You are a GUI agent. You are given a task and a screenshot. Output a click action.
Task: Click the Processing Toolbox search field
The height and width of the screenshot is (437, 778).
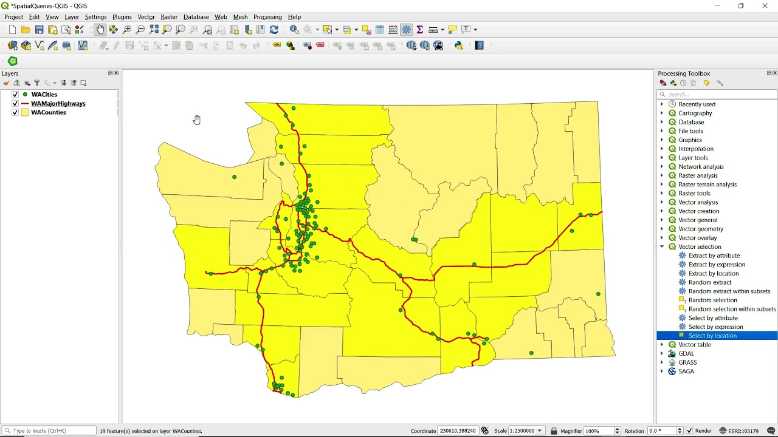tap(717, 94)
